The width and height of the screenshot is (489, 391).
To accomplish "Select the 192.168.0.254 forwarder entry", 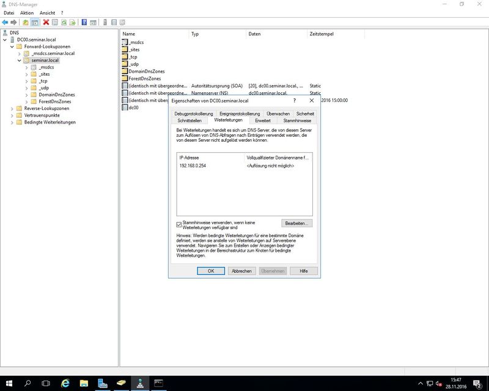I will click(193, 166).
